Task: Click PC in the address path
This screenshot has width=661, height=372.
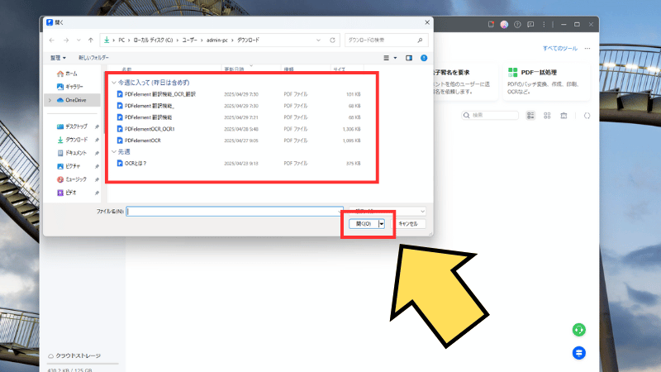Action: [x=121, y=40]
